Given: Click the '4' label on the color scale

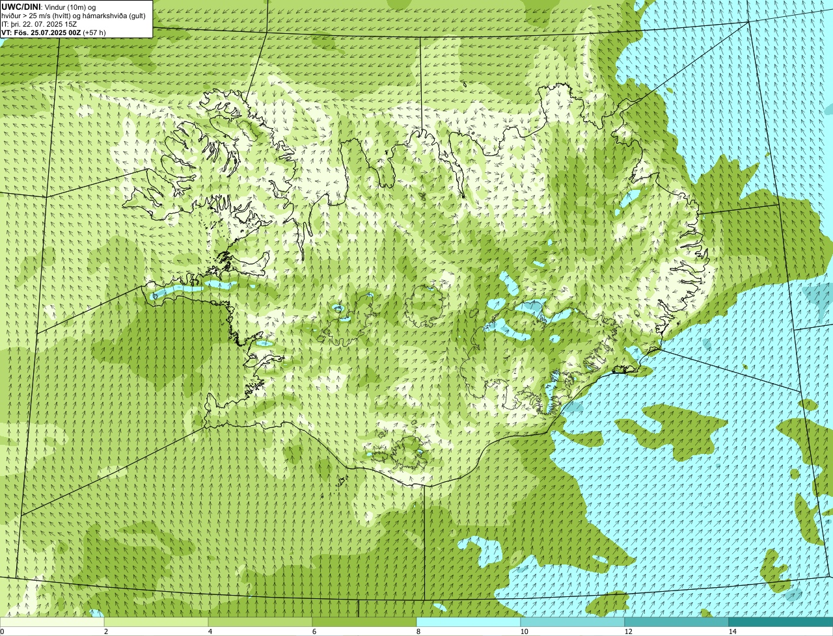Looking at the screenshot, I should 210,631.
